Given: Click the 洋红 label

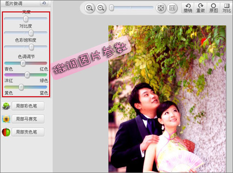Looking at the screenshot, I should tap(9, 80).
